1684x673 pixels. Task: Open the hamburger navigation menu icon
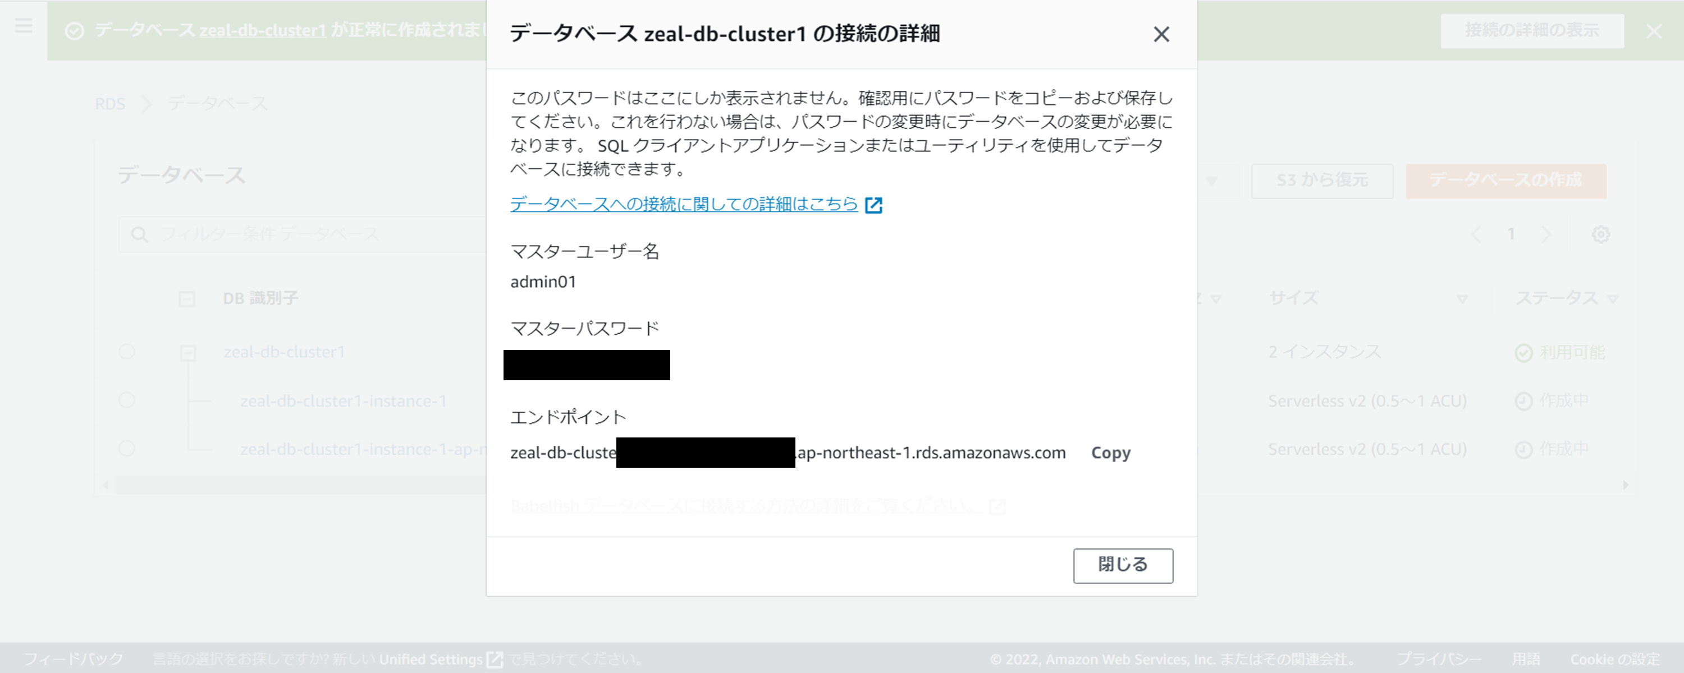click(24, 26)
